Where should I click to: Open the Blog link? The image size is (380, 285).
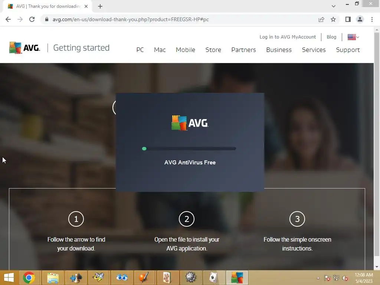coord(331,37)
